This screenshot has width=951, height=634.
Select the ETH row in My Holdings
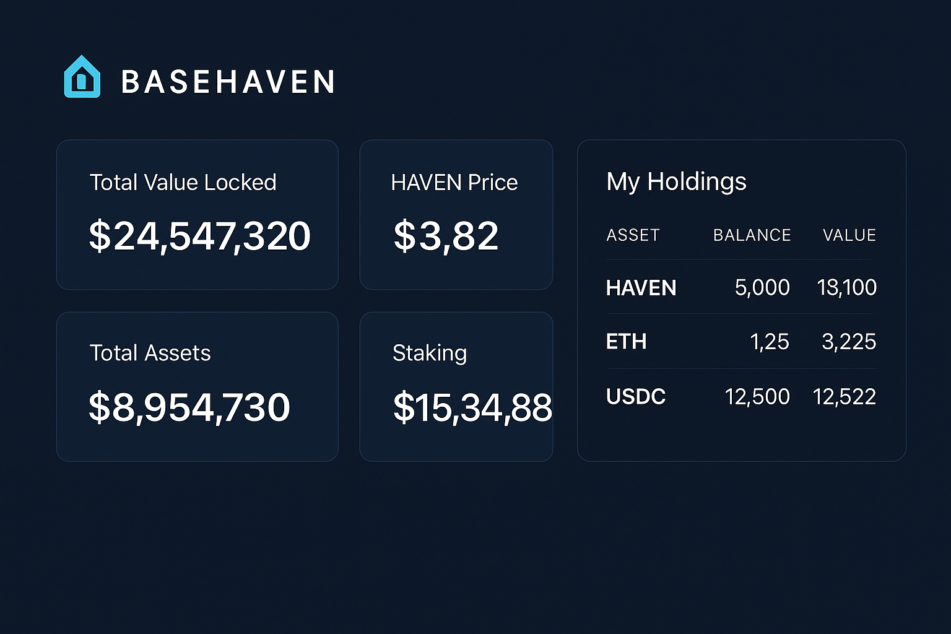click(x=740, y=341)
